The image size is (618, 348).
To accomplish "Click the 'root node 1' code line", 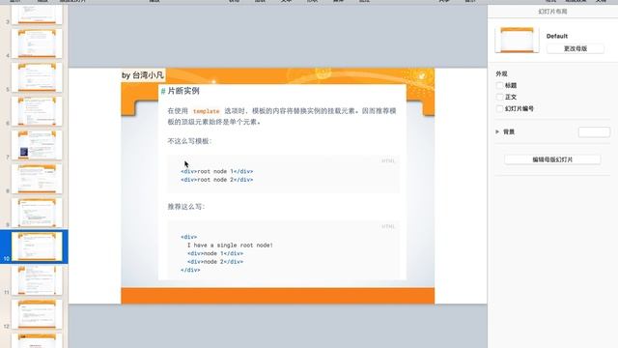I will coord(216,171).
